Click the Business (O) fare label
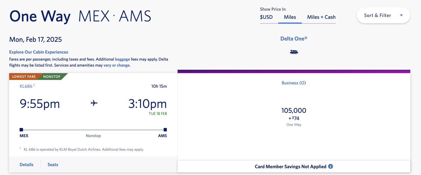Screen dimensions: 421x175 [293, 83]
